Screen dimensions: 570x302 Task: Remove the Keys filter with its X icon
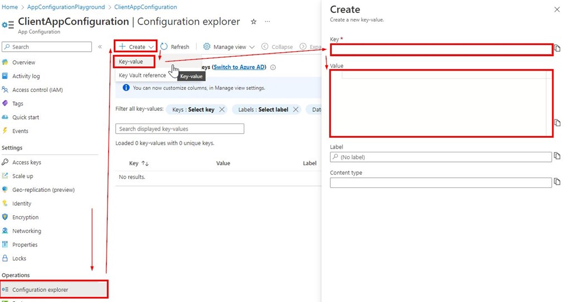pyautogui.click(x=222, y=110)
